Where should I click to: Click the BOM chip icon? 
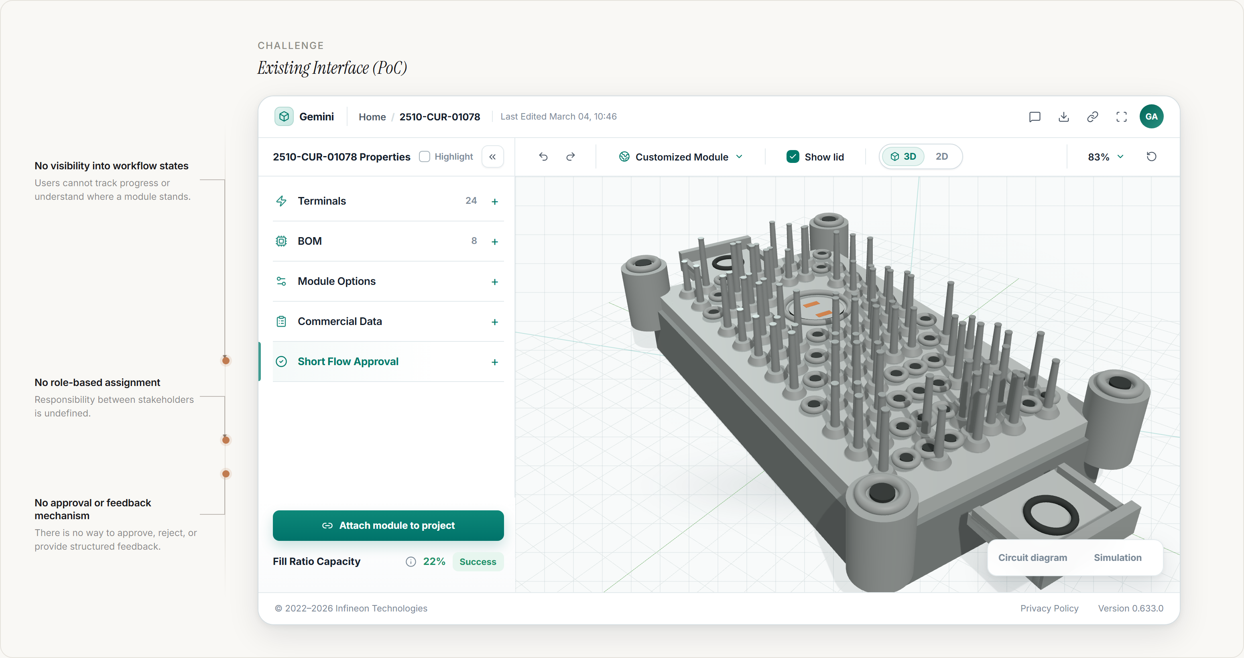pyautogui.click(x=281, y=241)
